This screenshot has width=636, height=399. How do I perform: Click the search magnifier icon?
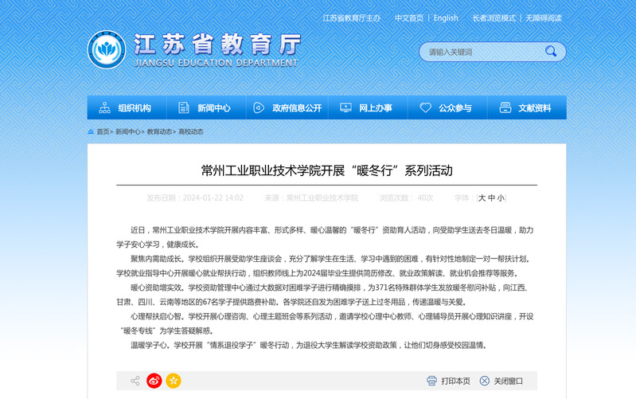tap(550, 52)
